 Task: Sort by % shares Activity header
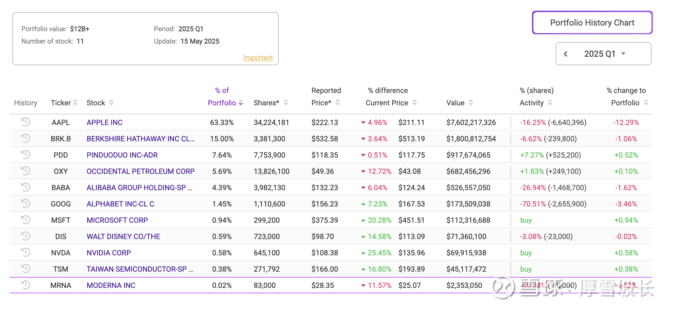click(x=550, y=103)
